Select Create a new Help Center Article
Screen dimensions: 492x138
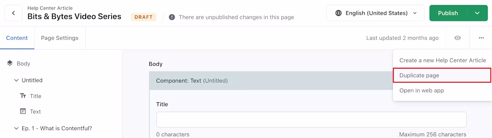pyautogui.click(x=442, y=60)
